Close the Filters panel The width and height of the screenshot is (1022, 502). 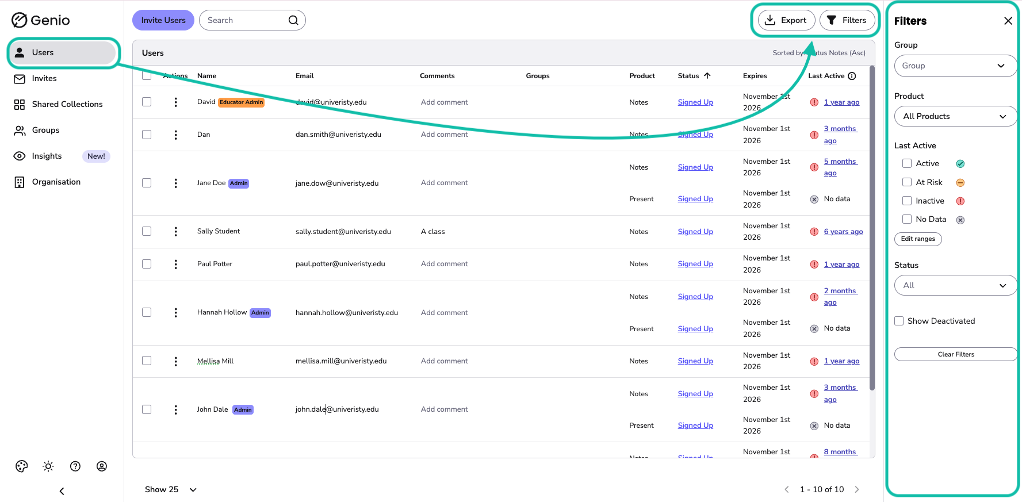[x=1008, y=21]
